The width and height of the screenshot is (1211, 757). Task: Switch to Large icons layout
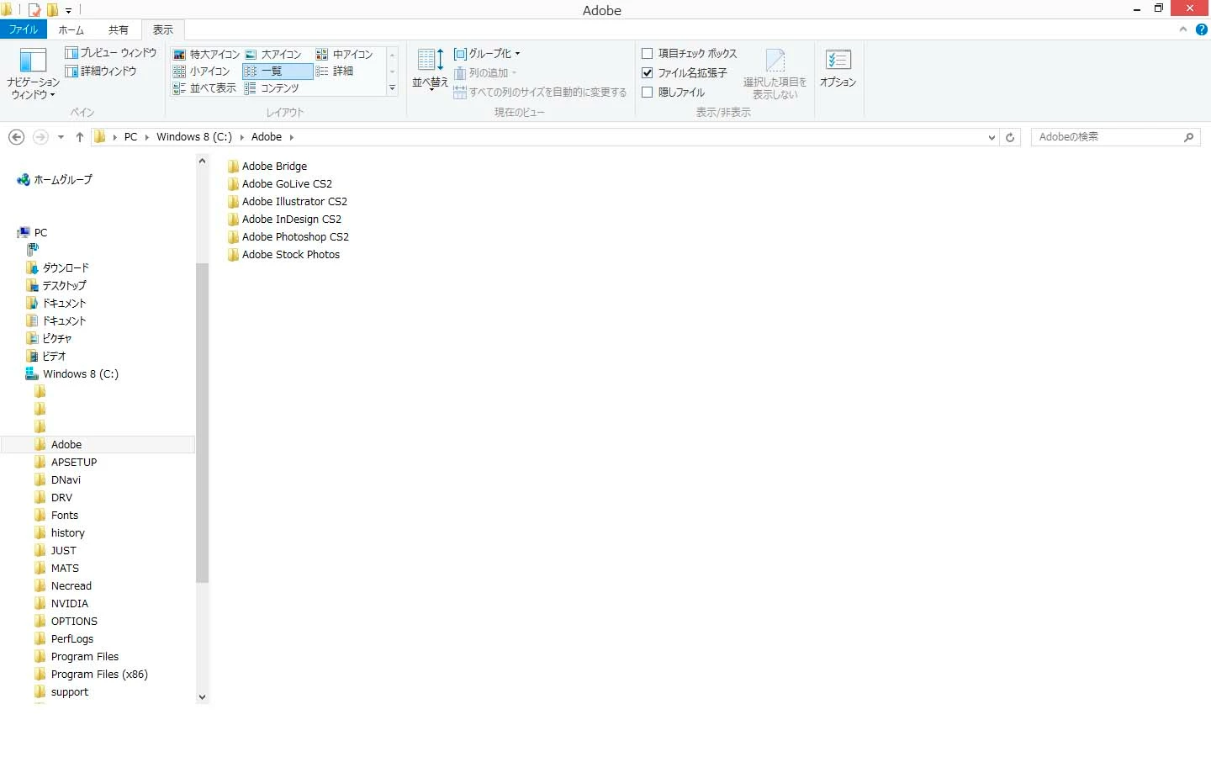click(x=273, y=55)
